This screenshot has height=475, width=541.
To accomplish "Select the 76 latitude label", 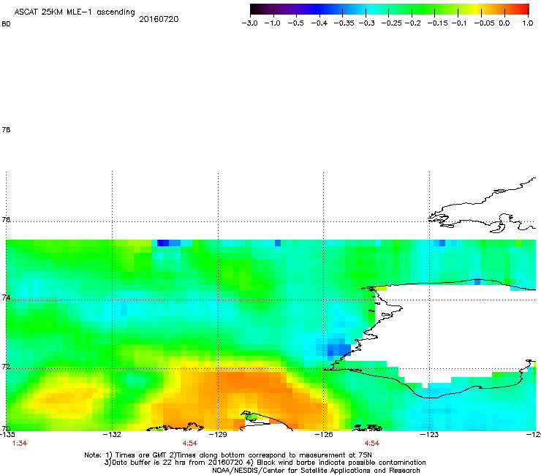I will coord(6,219).
